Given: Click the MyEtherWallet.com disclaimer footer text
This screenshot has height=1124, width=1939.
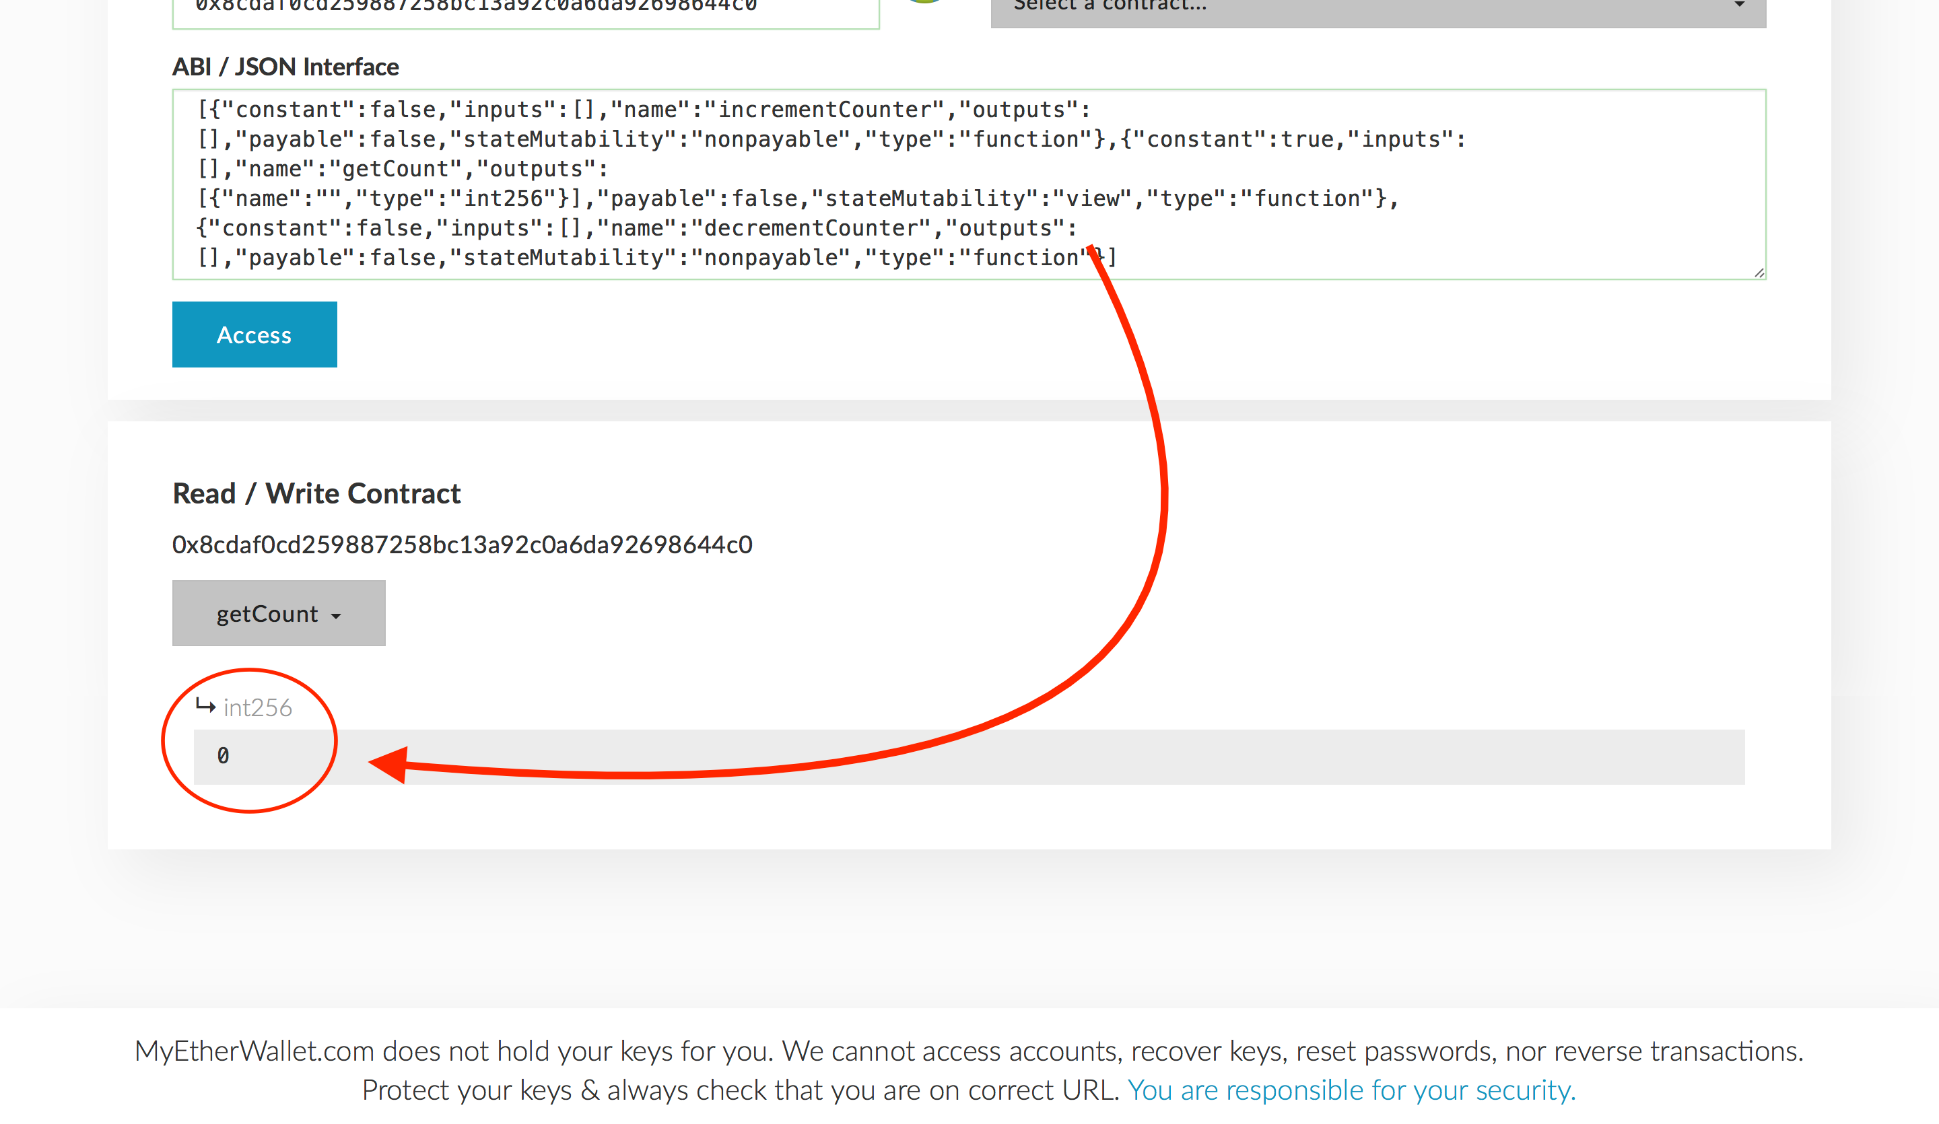Looking at the screenshot, I should (x=968, y=1051).
